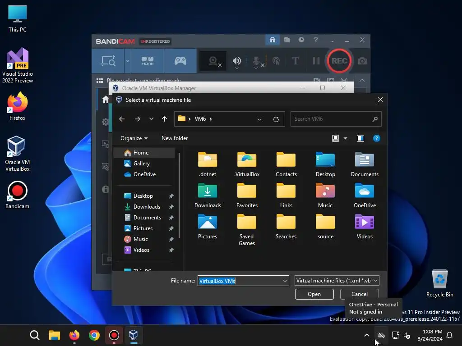
Task: Expand the File name dropdown arrow
Action: point(285,281)
